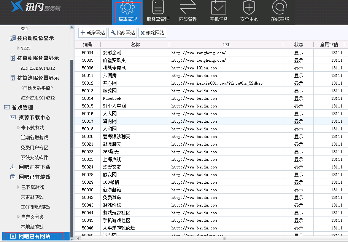Open 安全中心 shield icon
Viewport: 348px width, 242px height.
(x=249, y=7)
